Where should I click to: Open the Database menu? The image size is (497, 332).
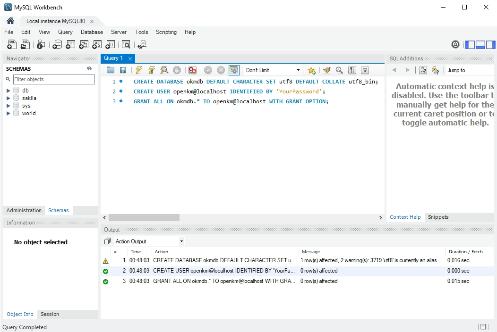pos(92,32)
